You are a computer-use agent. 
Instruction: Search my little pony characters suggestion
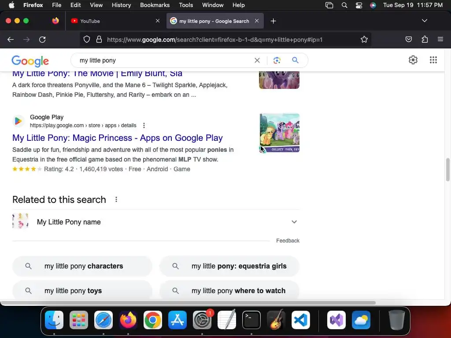pyautogui.click(x=82, y=266)
